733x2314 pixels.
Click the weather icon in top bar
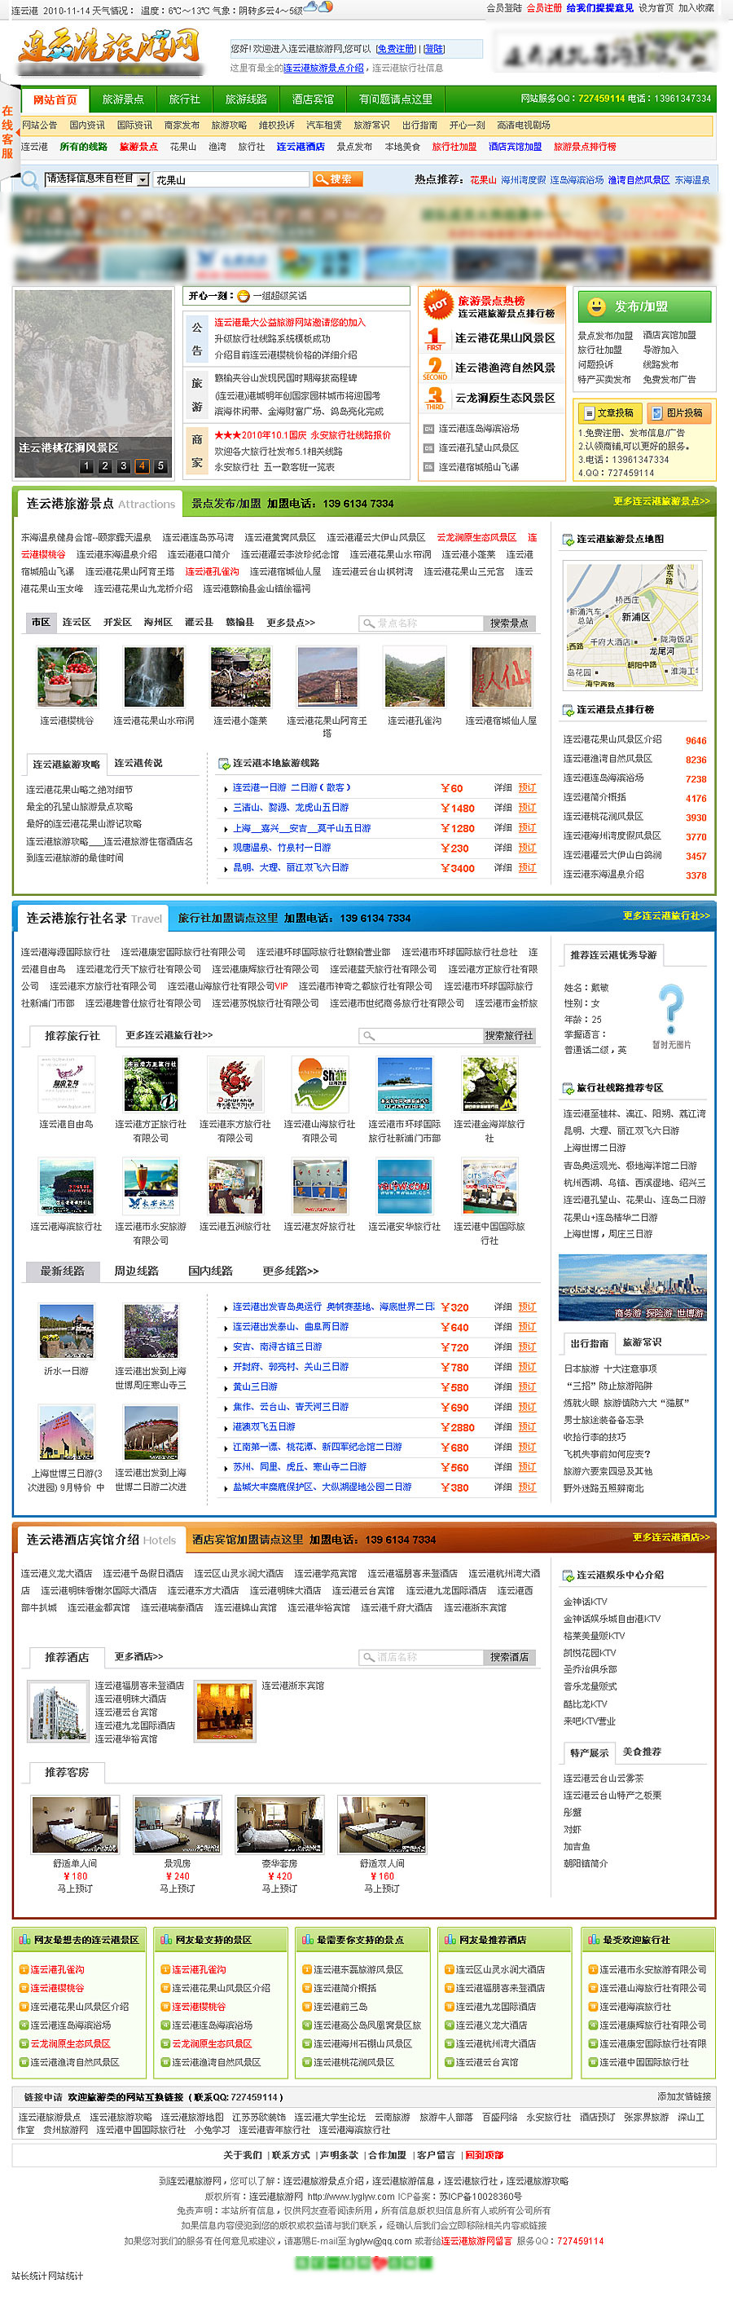[318, 8]
